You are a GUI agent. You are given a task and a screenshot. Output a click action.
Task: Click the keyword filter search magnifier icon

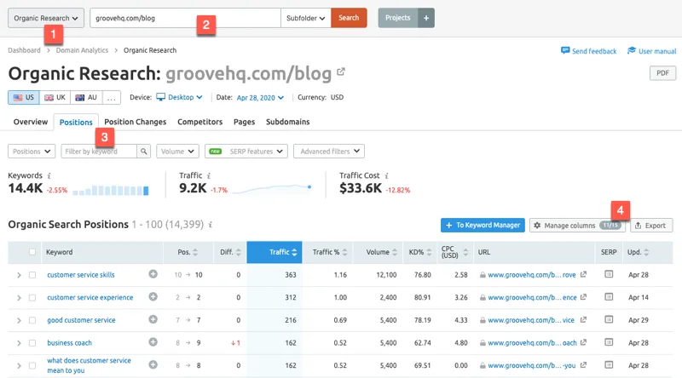click(143, 152)
